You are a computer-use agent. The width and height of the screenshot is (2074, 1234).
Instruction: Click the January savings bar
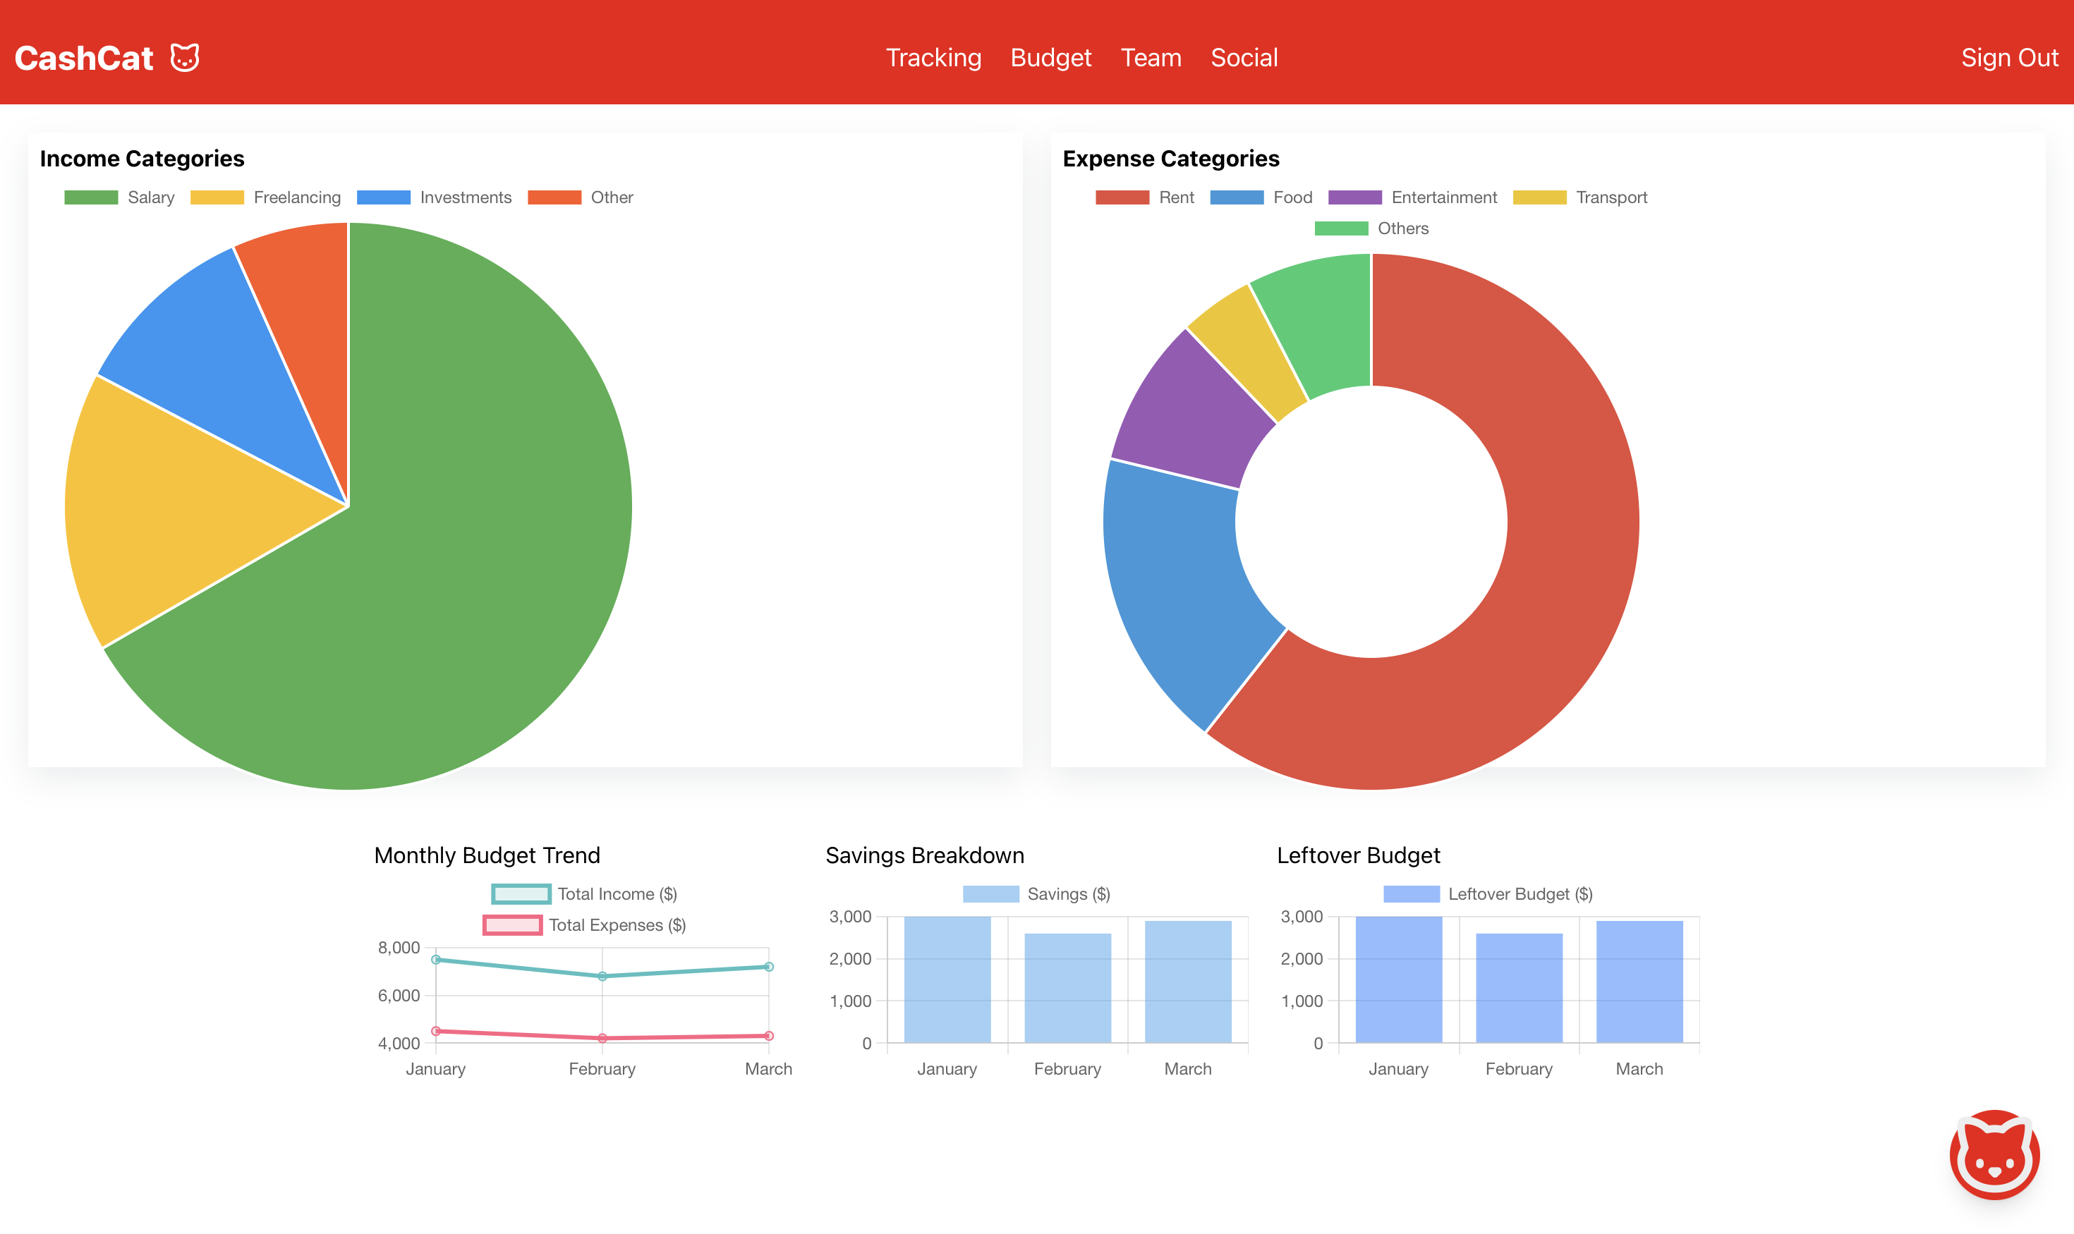(947, 979)
